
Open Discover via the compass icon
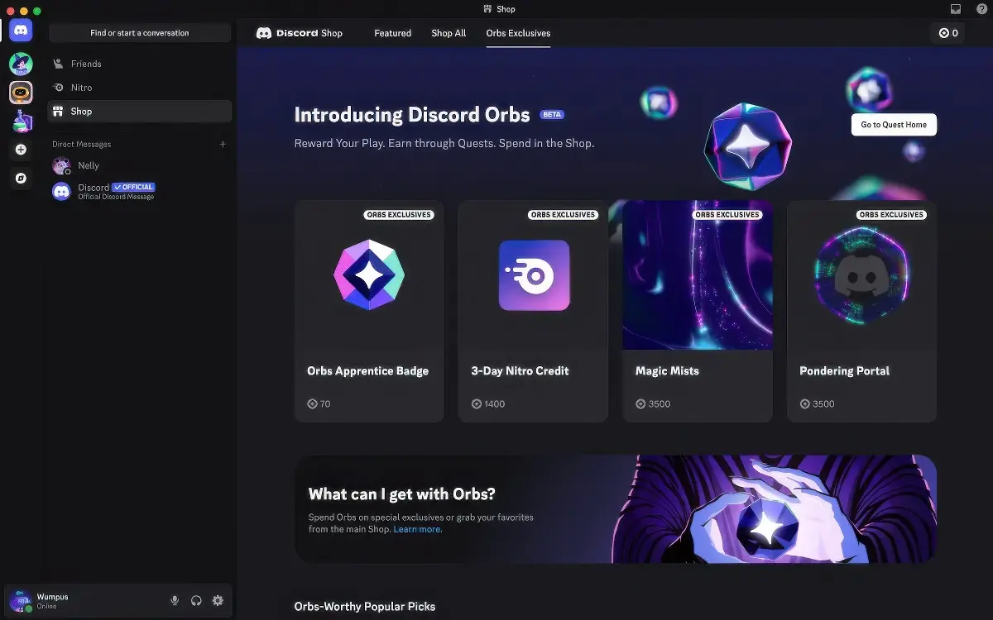pos(20,179)
